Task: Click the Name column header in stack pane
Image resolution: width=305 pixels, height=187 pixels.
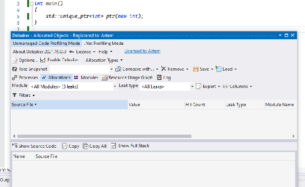Action: point(23,157)
